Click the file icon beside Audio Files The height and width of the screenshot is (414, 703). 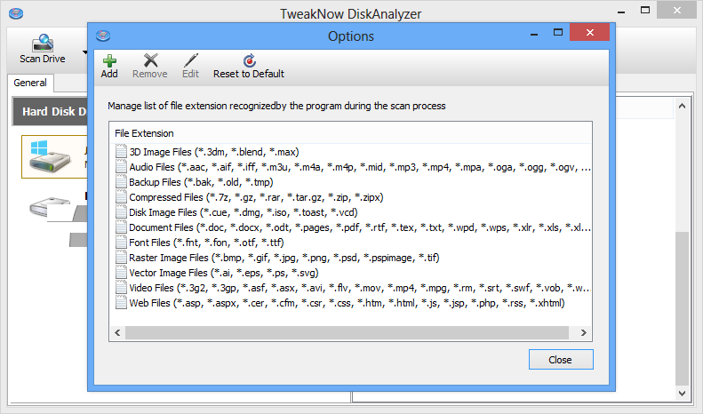coord(121,167)
